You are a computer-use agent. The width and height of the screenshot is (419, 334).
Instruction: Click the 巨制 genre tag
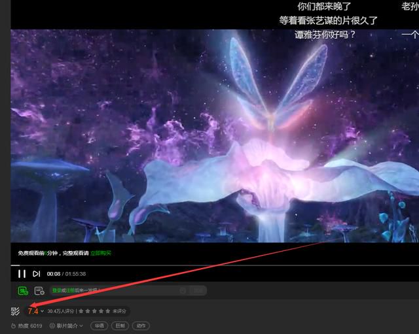(x=120, y=326)
